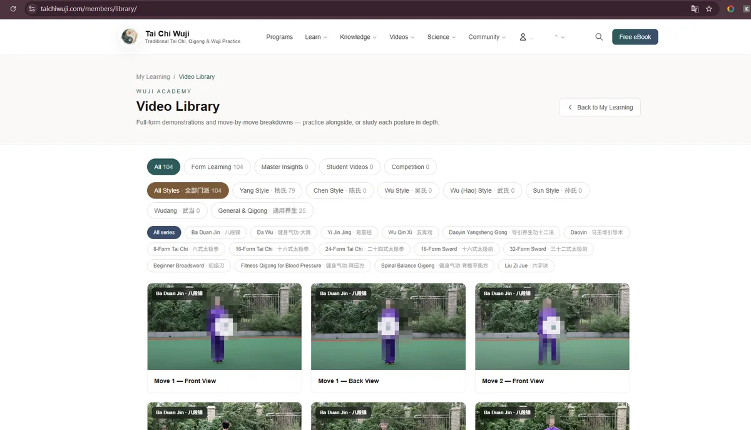
Task: Expand the Community dropdown menu
Action: (487, 37)
